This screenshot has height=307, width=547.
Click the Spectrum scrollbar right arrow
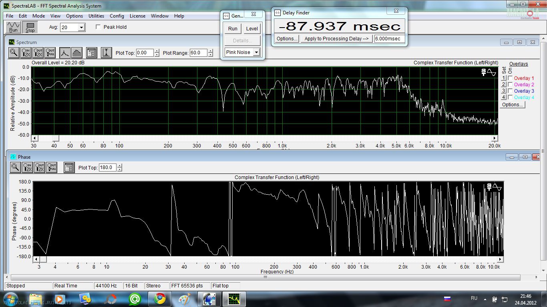pos(495,138)
